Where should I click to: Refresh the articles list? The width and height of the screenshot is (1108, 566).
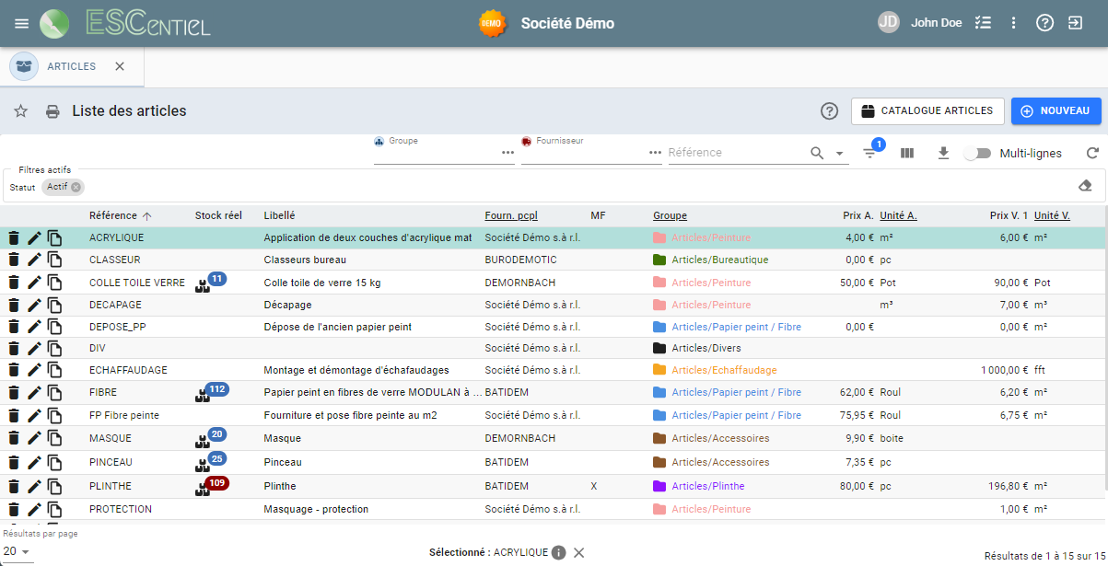1092,154
